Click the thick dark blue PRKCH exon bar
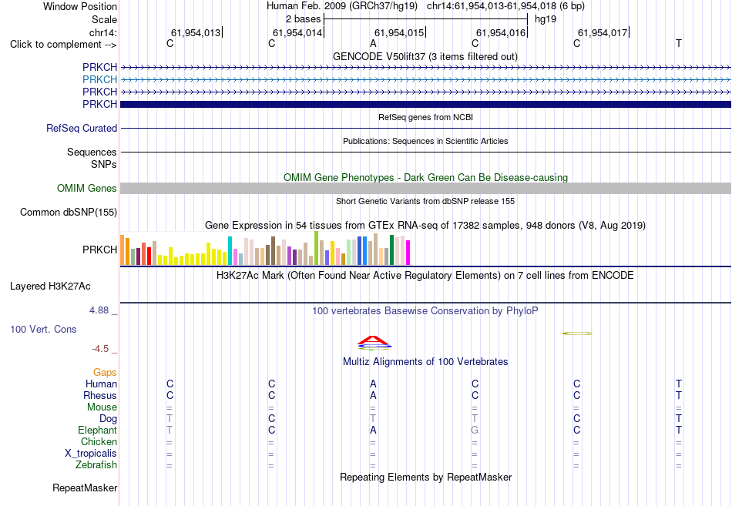Image resolution: width=732 pixels, height=506 pixels. (x=425, y=104)
